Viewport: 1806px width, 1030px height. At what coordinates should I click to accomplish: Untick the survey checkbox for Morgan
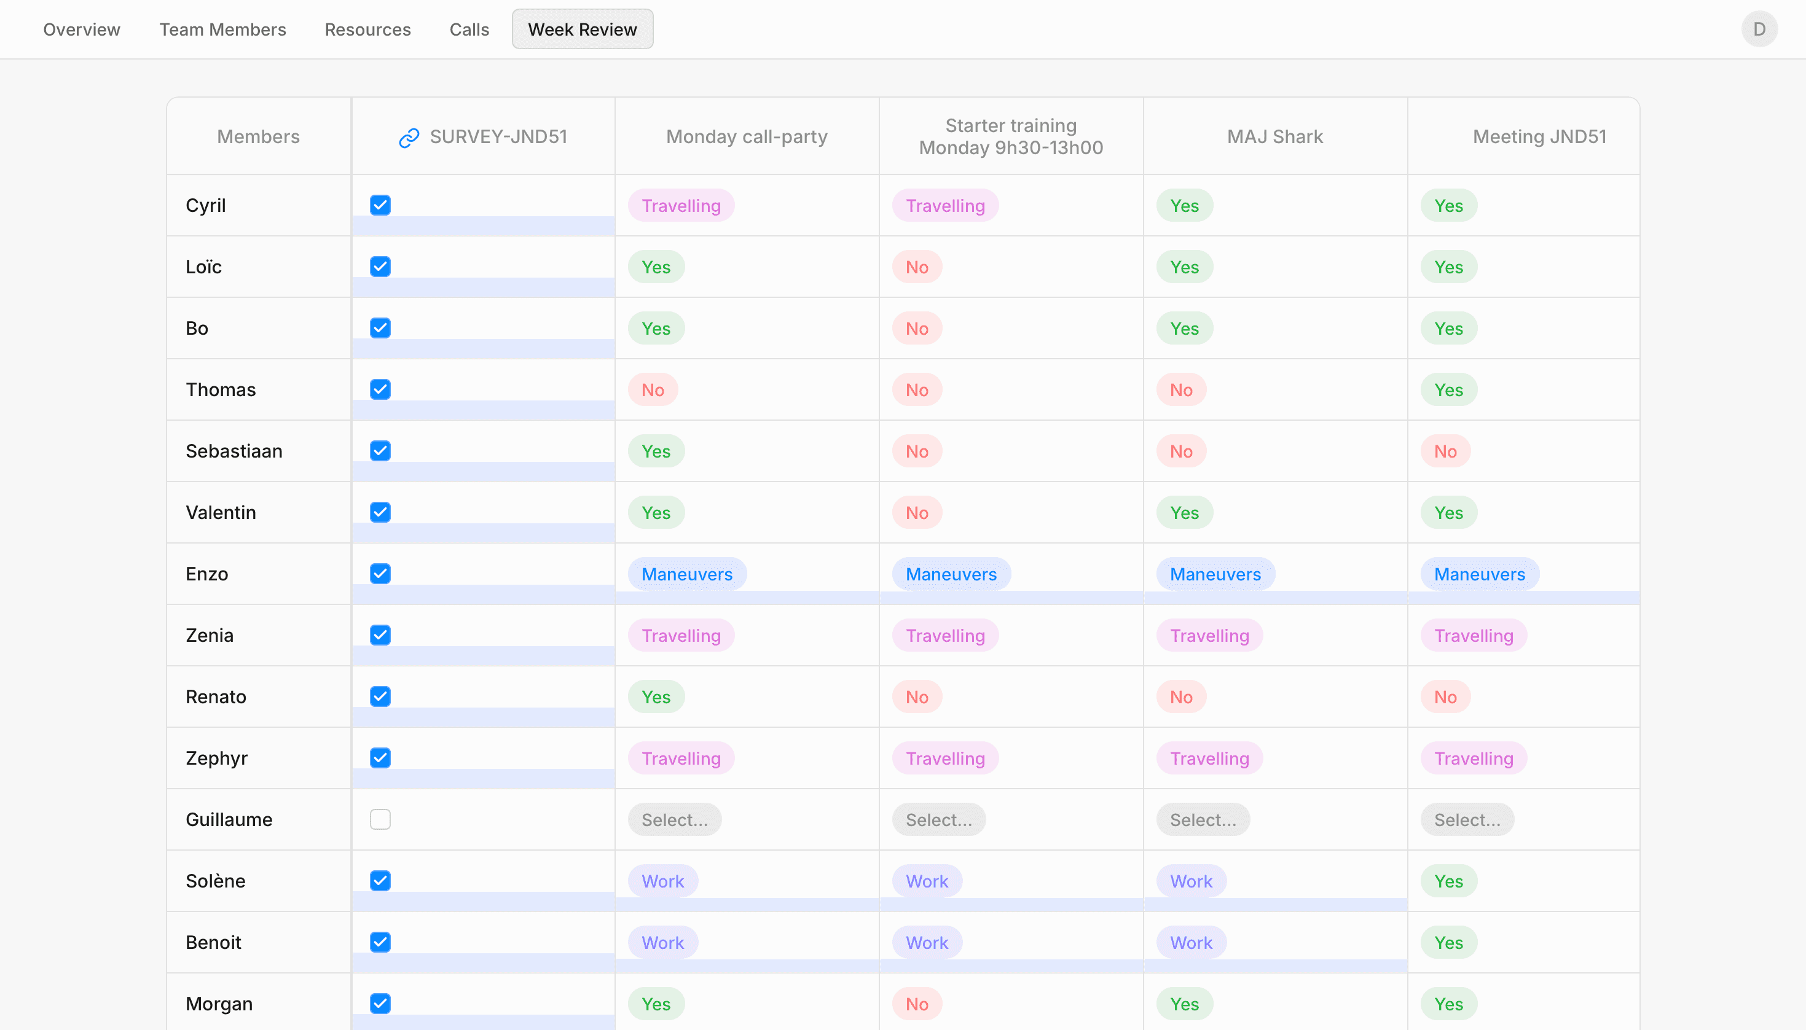coord(380,1003)
